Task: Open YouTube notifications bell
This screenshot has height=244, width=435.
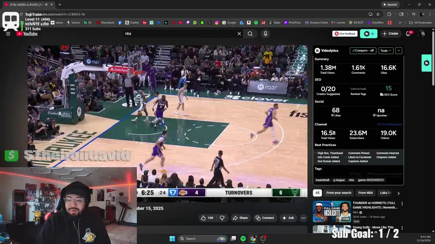Action: (408, 34)
